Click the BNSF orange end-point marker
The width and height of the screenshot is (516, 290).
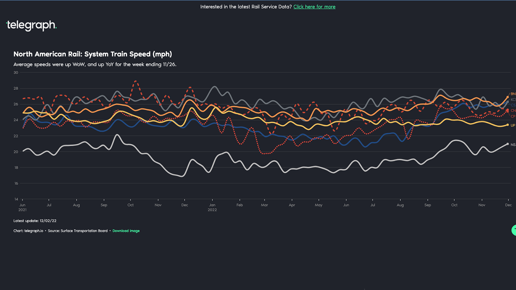[x=508, y=97]
